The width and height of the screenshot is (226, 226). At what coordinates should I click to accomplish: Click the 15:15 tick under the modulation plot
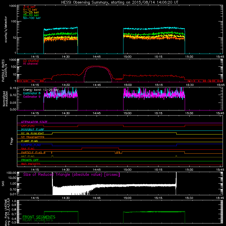158,113
